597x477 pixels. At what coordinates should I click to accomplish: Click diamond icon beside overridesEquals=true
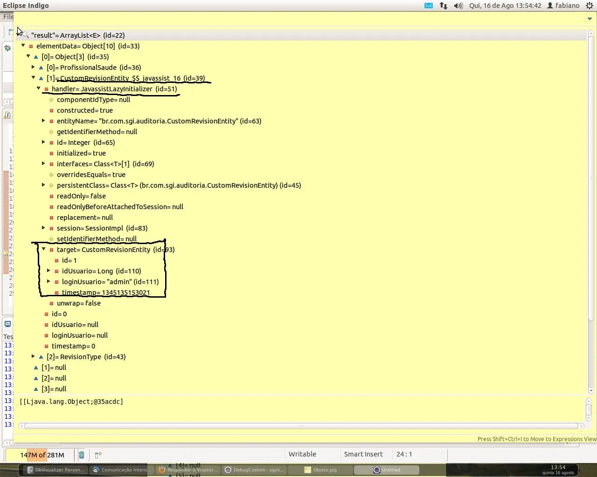coord(52,175)
